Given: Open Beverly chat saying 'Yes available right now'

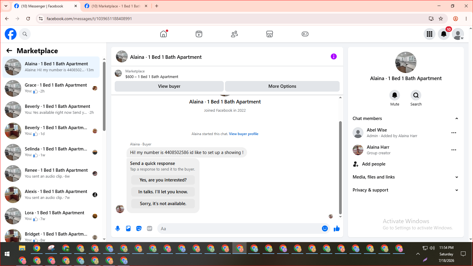Looking at the screenshot, I should tap(51, 110).
